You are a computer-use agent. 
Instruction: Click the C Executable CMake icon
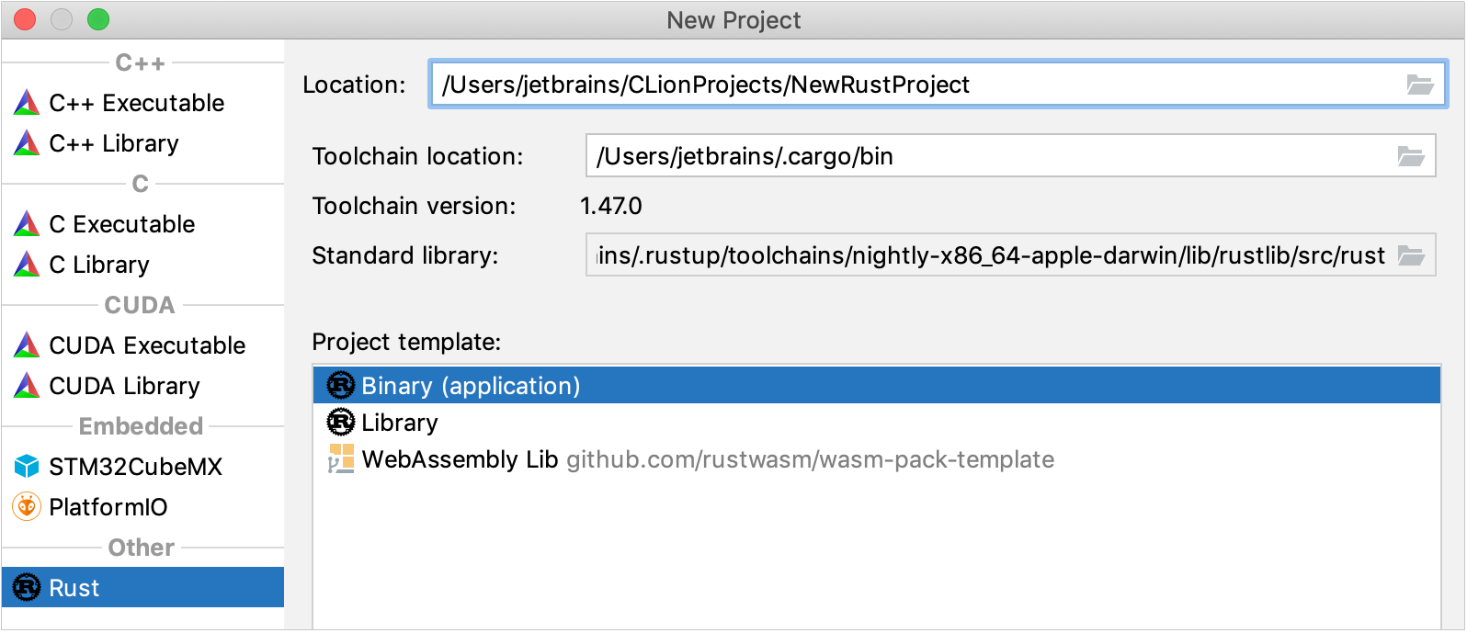click(x=27, y=224)
